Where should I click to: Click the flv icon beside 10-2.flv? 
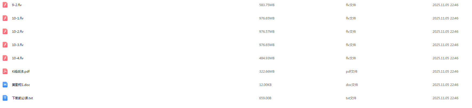coord(5,31)
